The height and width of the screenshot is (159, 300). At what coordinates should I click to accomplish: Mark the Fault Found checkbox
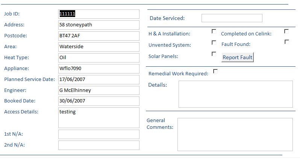click(x=286, y=42)
